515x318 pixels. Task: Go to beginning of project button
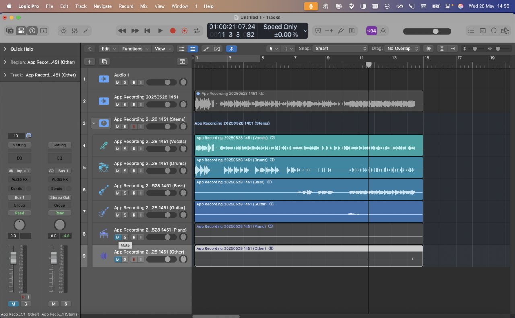[147, 31]
